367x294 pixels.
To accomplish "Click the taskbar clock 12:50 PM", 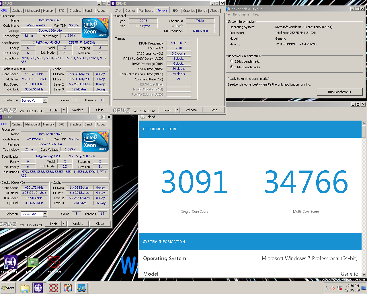I will click(352, 286).
